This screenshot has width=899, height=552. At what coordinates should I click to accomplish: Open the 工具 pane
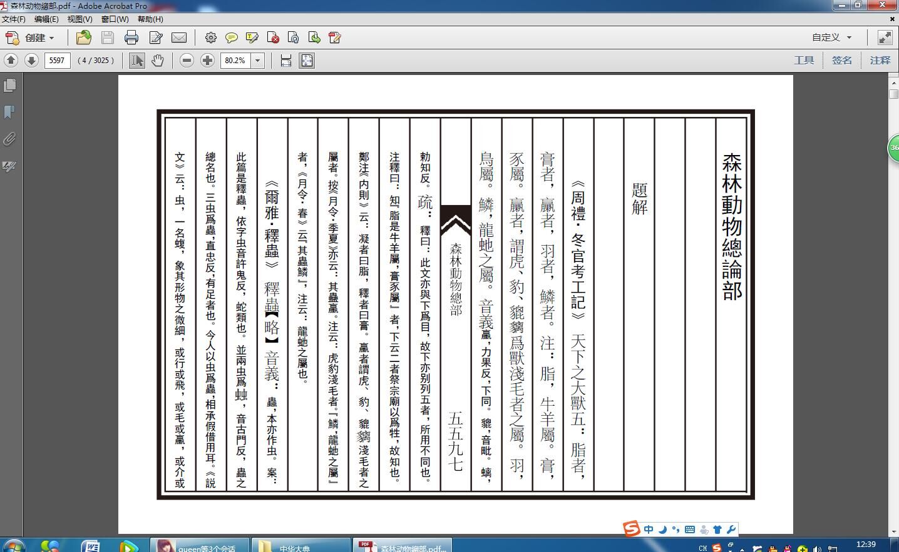tap(804, 60)
